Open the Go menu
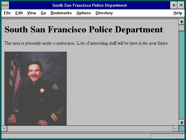 click(x=43, y=13)
